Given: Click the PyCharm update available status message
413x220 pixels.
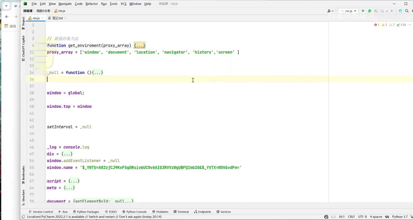Looking at the screenshot, I should pos(94,217).
